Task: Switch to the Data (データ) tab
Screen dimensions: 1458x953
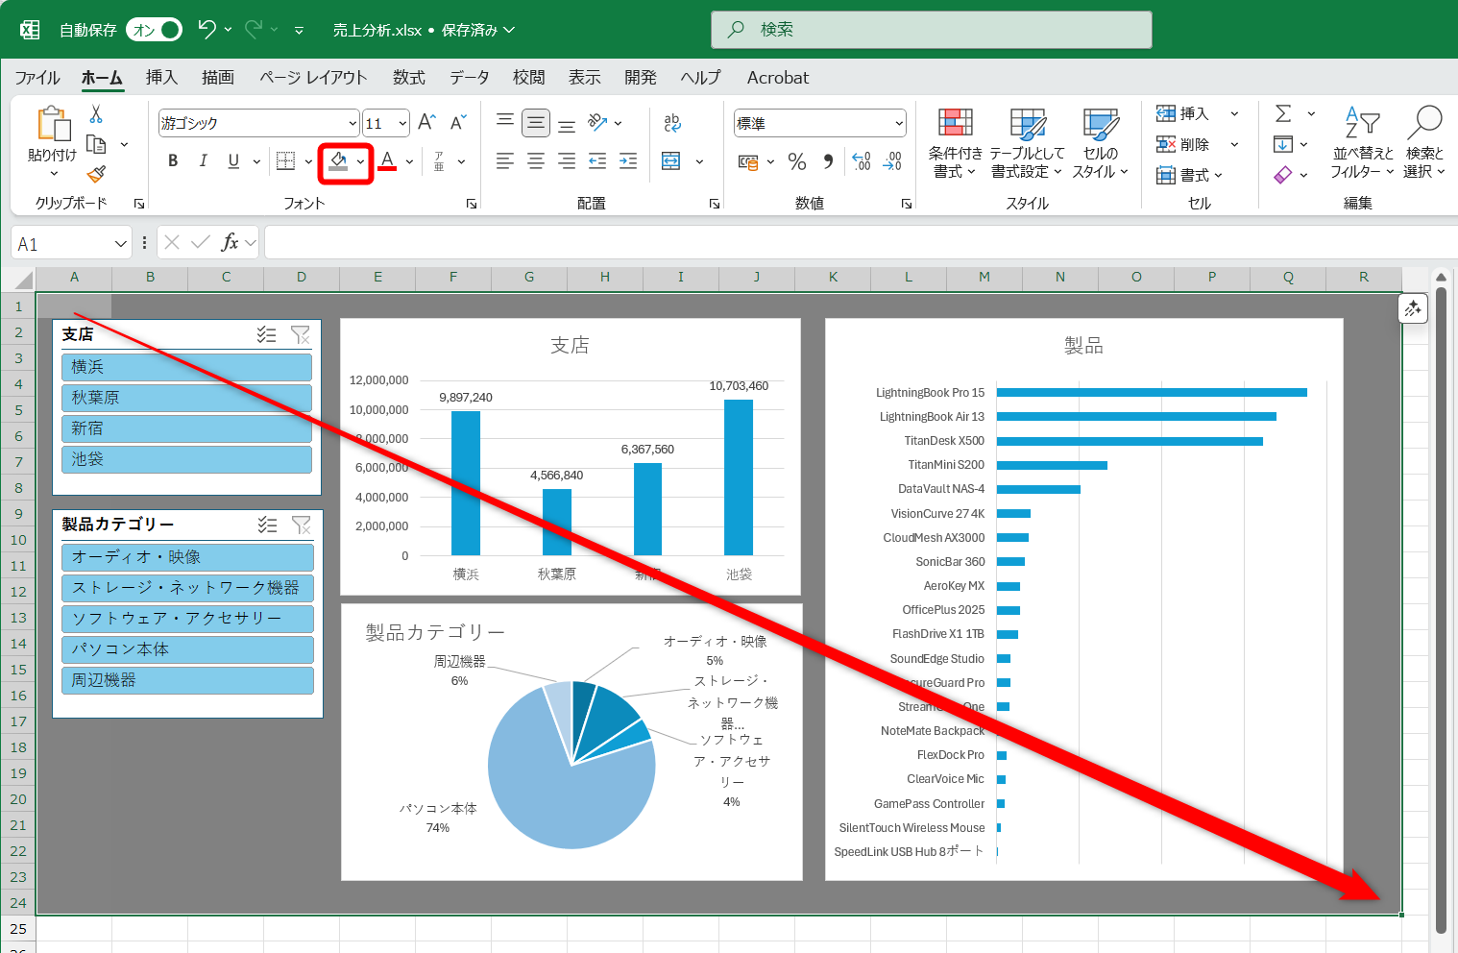Action: click(x=470, y=78)
